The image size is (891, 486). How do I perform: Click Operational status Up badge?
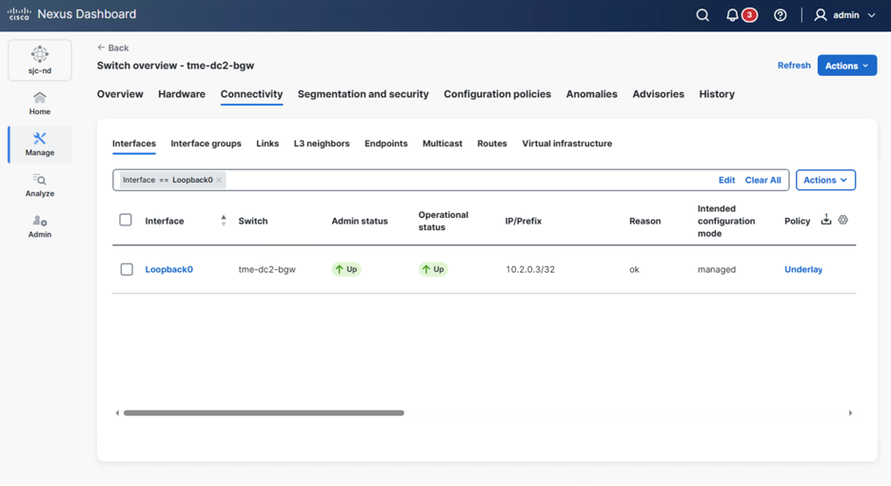pos(433,269)
